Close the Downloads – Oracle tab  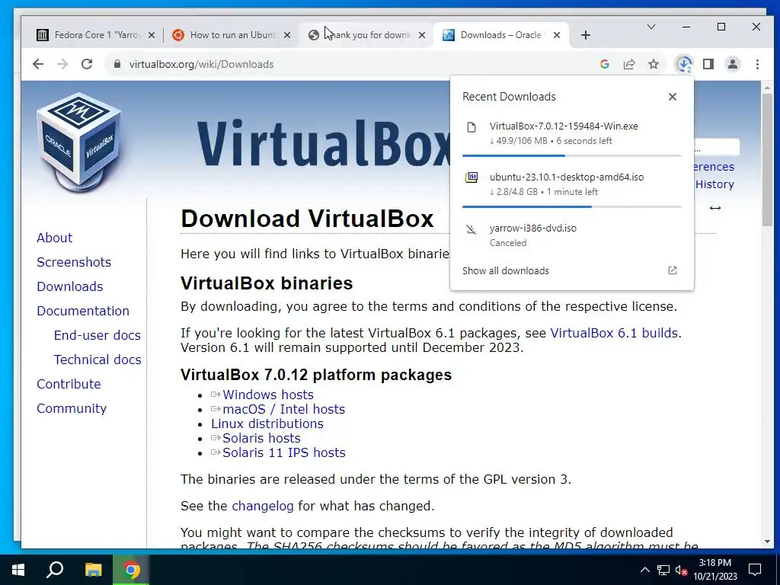(557, 35)
